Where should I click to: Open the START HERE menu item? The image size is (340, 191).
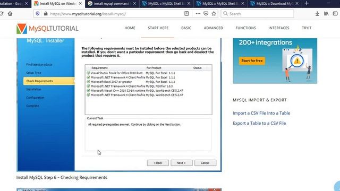point(158,28)
